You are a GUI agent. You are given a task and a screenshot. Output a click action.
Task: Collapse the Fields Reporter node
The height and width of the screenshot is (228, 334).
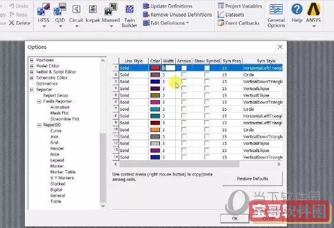[39, 102]
